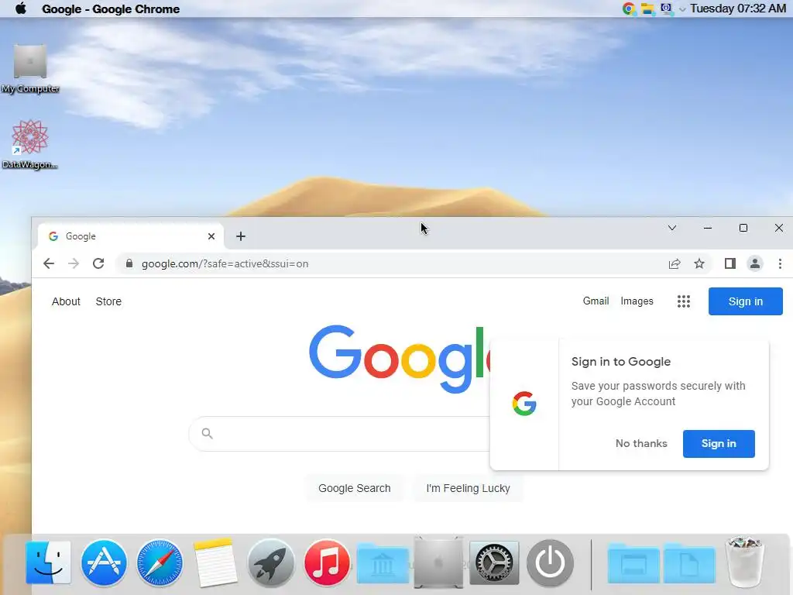Image resolution: width=793 pixels, height=595 pixels.
Task: Open Music app in the dock
Action: (x=327, y=562)
